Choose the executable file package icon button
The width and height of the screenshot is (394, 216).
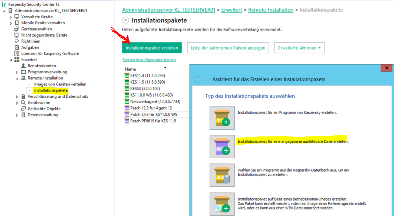point(222,146)
